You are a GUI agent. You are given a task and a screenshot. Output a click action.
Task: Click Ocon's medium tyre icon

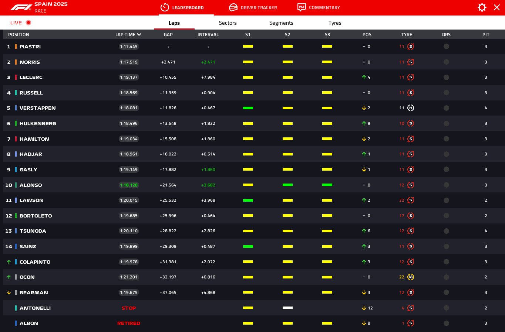point(411,277)
